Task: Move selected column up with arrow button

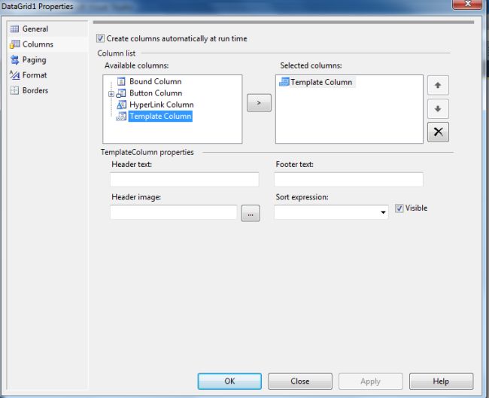Action: [438, 85]
